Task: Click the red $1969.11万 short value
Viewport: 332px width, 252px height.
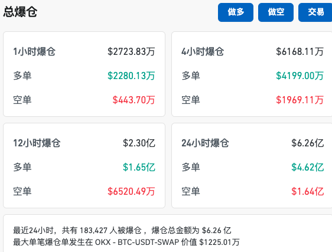Action: click(300, 100)
